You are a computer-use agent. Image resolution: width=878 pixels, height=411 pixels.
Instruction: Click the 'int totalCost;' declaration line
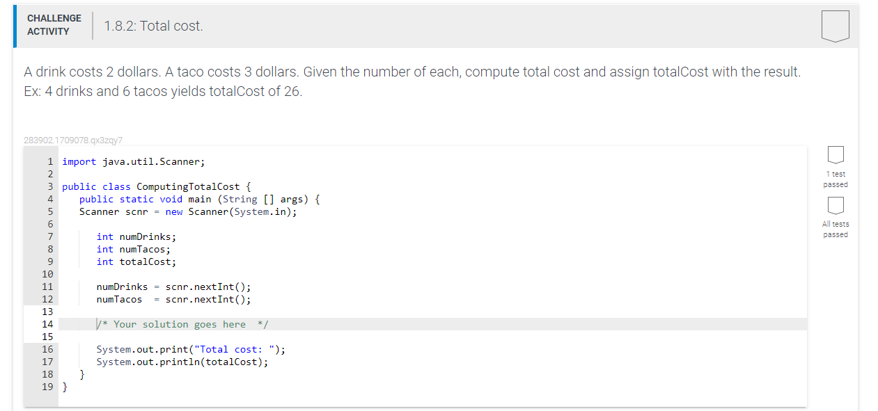tap(136, 261)
